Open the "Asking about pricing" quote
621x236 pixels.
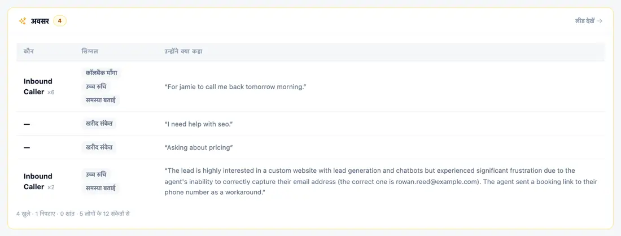point(198,147)
